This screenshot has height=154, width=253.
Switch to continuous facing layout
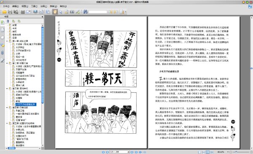pyautogui.click(x=212, y=152)
